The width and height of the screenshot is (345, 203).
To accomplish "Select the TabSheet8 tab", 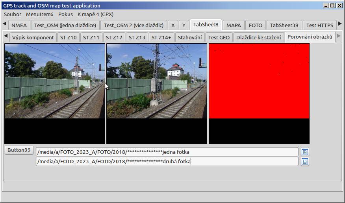I will click(206, 25).
